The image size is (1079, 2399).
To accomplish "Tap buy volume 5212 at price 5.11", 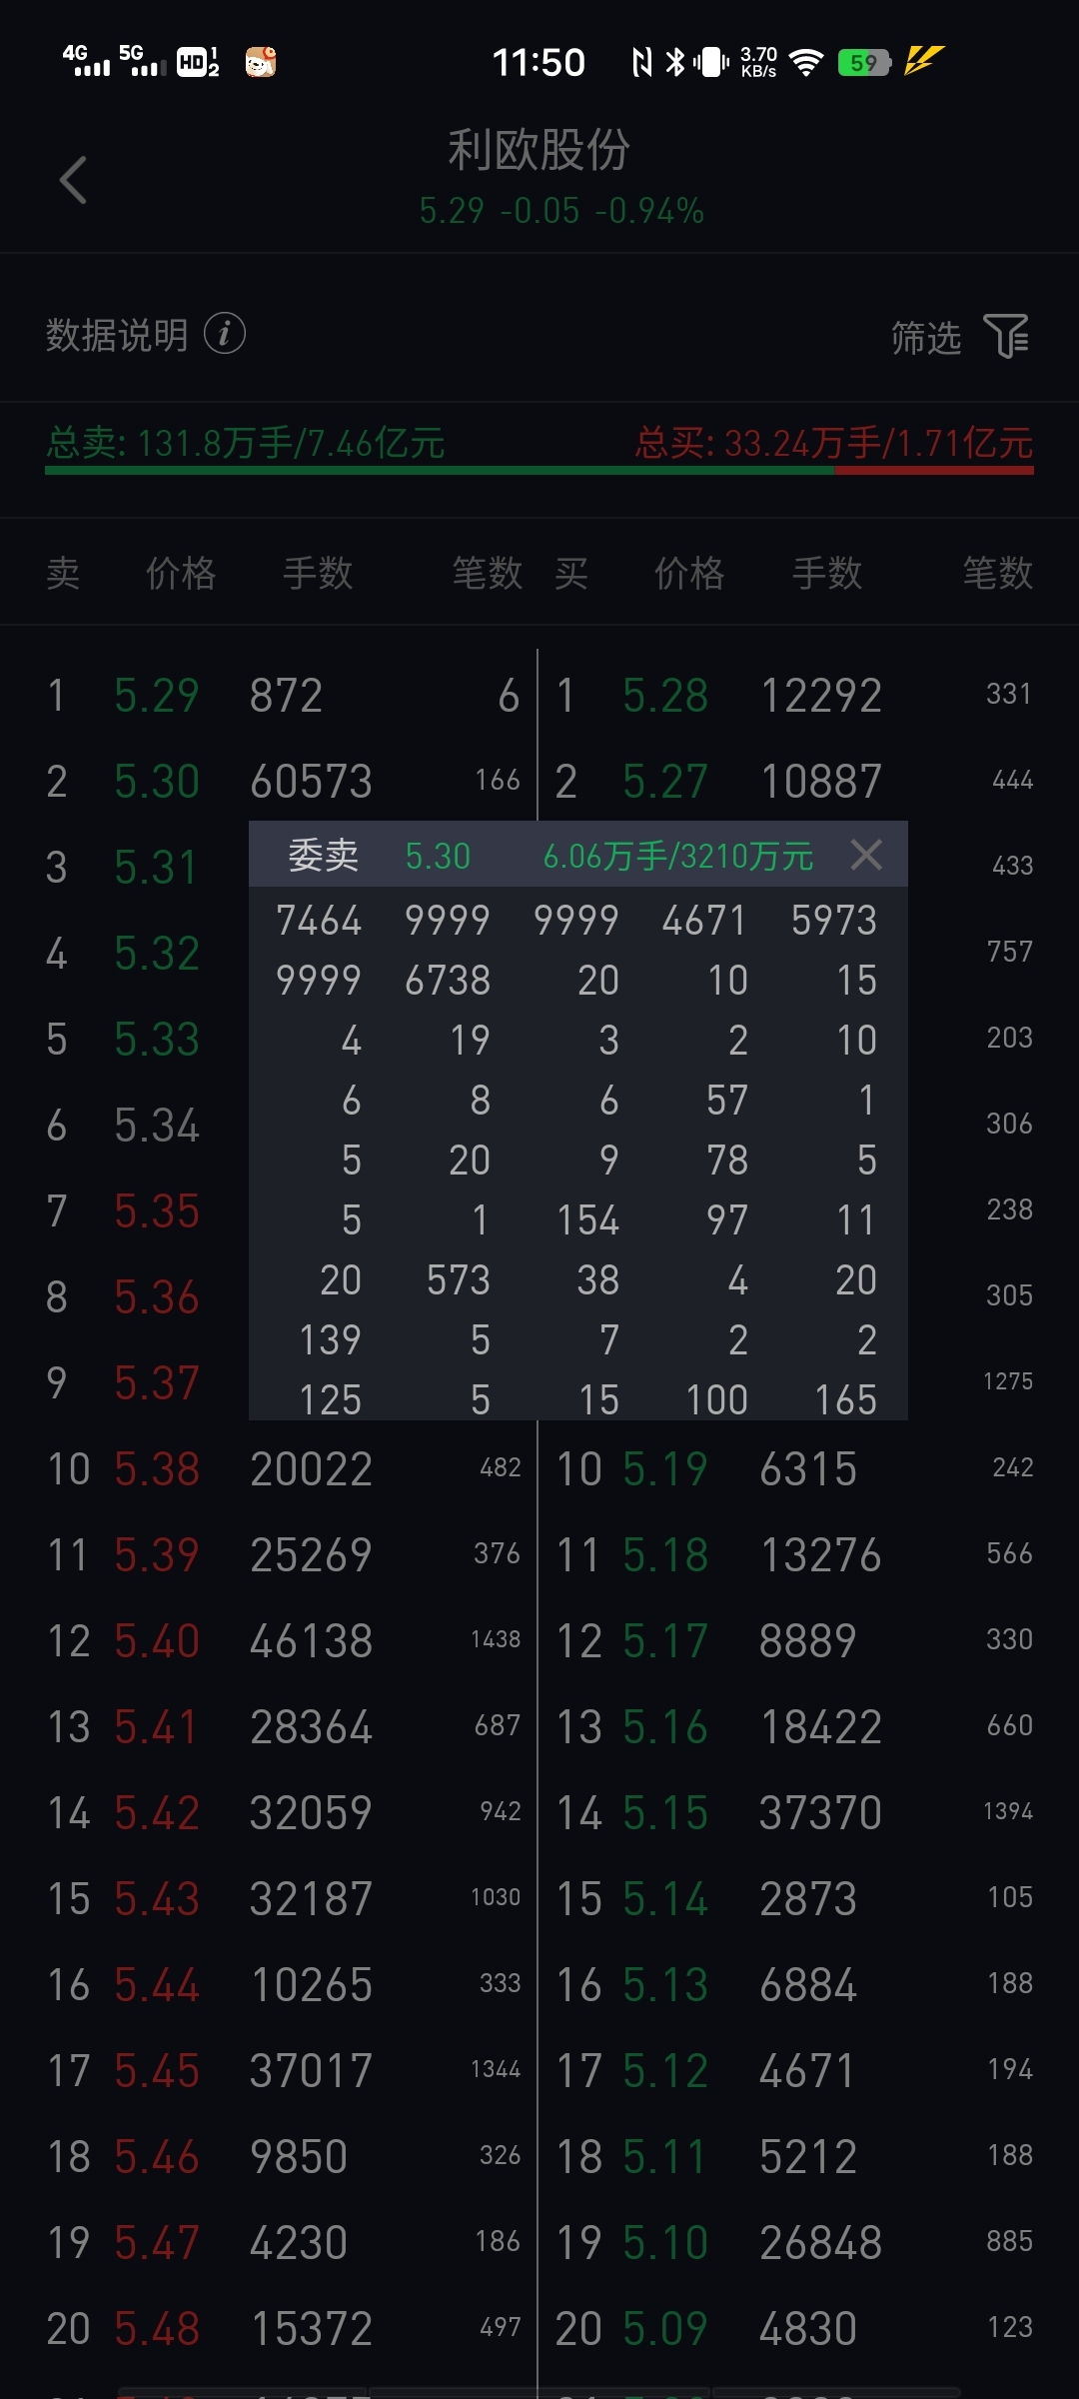I will [808, 2157].
